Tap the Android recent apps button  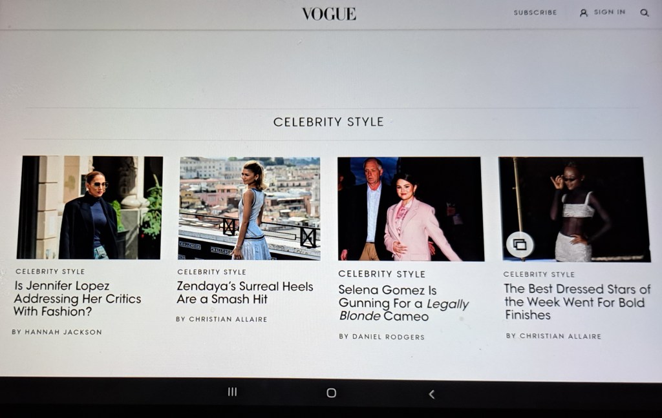[232, 392]
